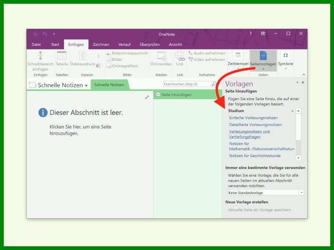
Task: Open the Ansicht tab
Action: point(175,45)
